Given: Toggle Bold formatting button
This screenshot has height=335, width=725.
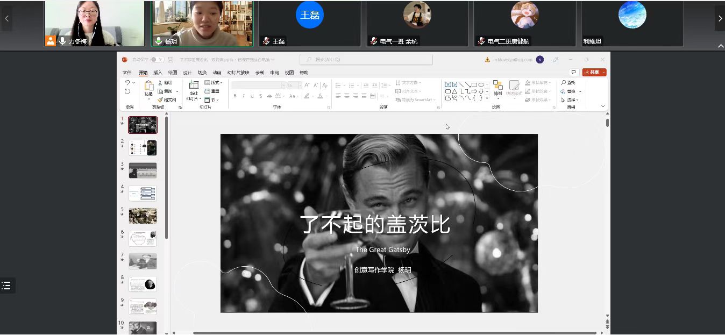Looking at the screenshot, I should coord(235,96).
